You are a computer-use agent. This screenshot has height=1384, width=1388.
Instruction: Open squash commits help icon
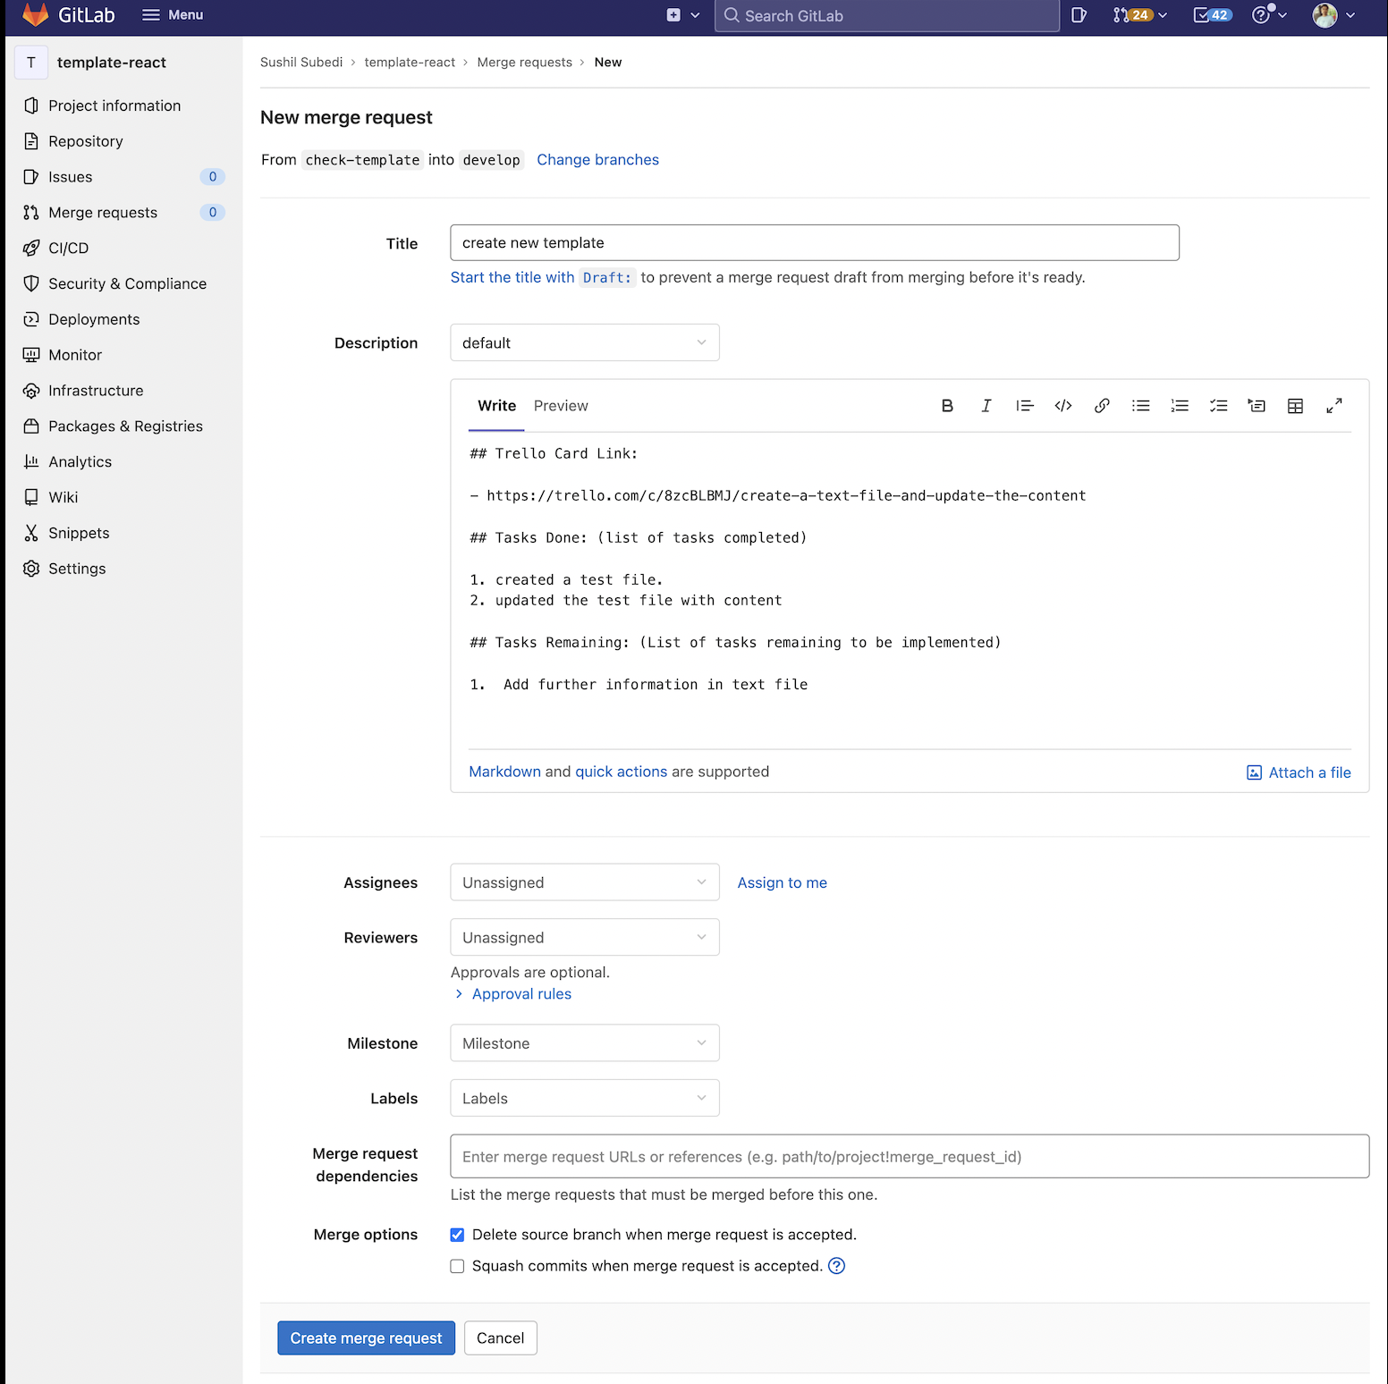point(836,1266)
